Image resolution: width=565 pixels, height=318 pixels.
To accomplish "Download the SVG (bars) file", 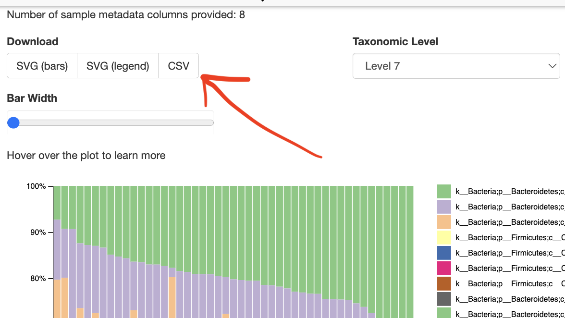I will 42,66.
